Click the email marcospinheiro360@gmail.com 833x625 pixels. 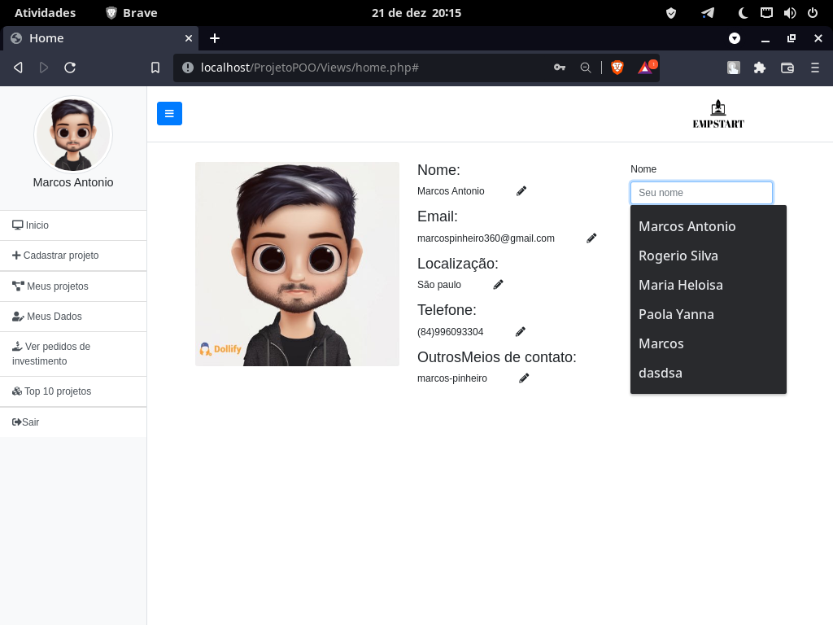click(486, 238)
